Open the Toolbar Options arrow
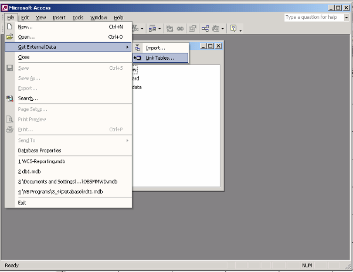 tap(240, 30)
